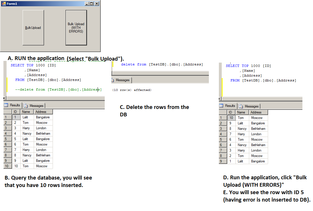This screenshot has height=211, width=313.
Task: Switch to the Messages tab above the nine-row grid
Action: pyautogui.click(x=249, y=106)
